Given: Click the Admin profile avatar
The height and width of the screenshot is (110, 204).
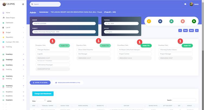Looking at the screenshot, I should 191,4.
